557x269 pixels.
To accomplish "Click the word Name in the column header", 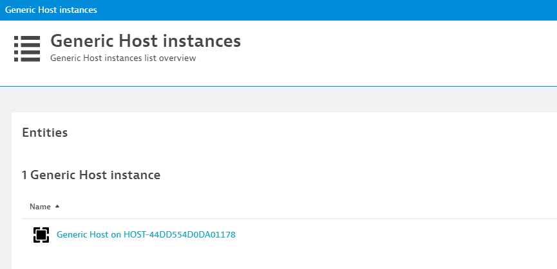I will pyautogui.click(x=40, y=207).
